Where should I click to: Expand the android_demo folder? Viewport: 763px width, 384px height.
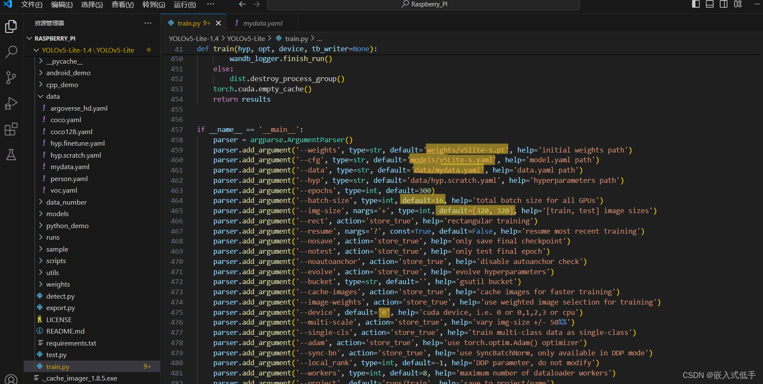click(x=92, y=73)
